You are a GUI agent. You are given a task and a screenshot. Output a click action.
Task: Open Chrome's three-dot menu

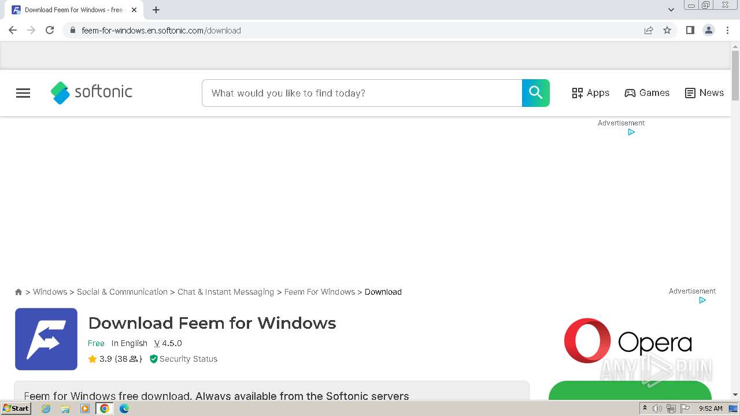click(727, 30)
